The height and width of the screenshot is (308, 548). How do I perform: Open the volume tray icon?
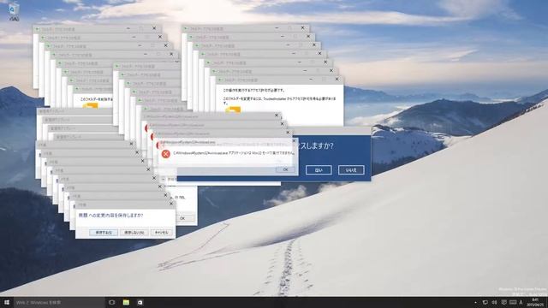(494, 302)
